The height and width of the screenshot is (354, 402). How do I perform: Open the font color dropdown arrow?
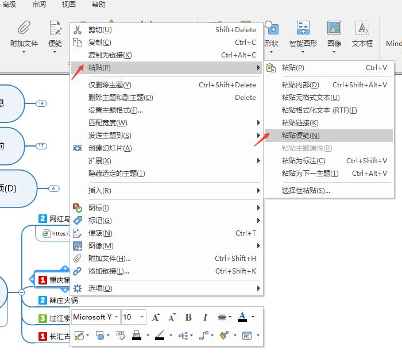(253, 317)
